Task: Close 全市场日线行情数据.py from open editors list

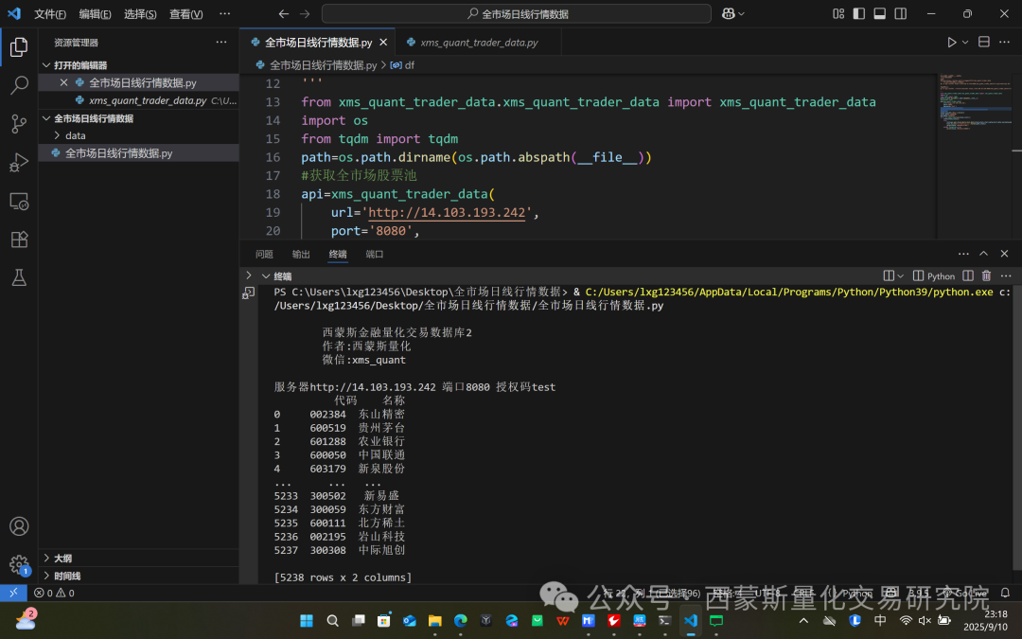Action: (x=64, y=82)
